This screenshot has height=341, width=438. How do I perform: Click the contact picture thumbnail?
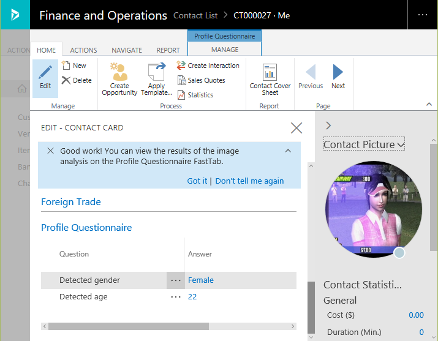click(x=374, y=209)
